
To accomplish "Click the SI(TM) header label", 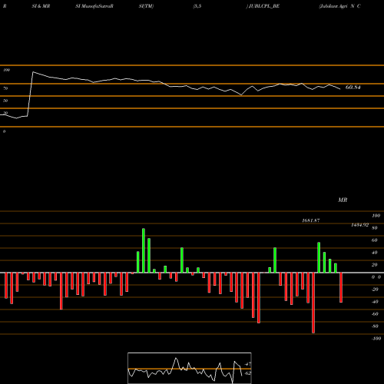I will coord(146,6).
